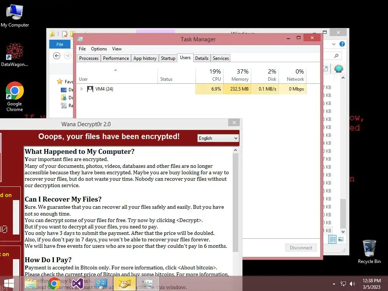Screen dimensions: 388x291
Task: Open Chrome from the taskbar
Action: click(x=54, y=283)
